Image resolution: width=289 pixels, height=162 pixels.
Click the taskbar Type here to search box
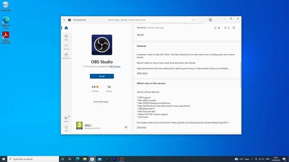pyautogui.click(x=33, y=159)
